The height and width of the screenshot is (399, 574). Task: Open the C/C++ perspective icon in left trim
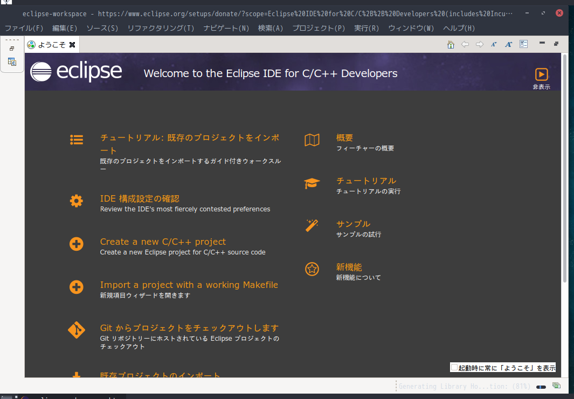12,61
